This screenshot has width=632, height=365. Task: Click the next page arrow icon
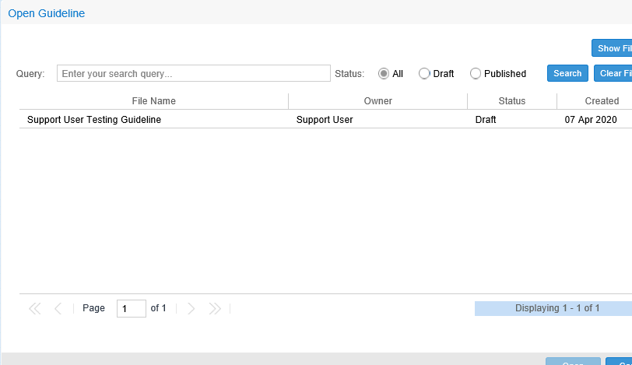click(x=191, y=309)
